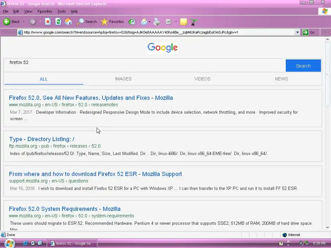The height and width of the screenshot is (248, 331).
Task: Click the plant-shaped toolbar icon
Action: (x=193, y=22)
